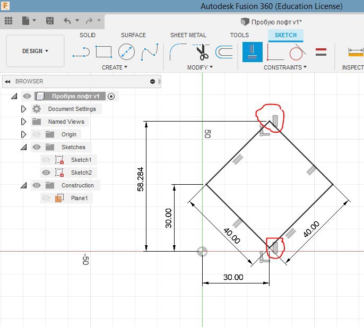Select the 2-Point Rectangle tool
Viewport: 364px width, 327px height.
pos(104,51)
